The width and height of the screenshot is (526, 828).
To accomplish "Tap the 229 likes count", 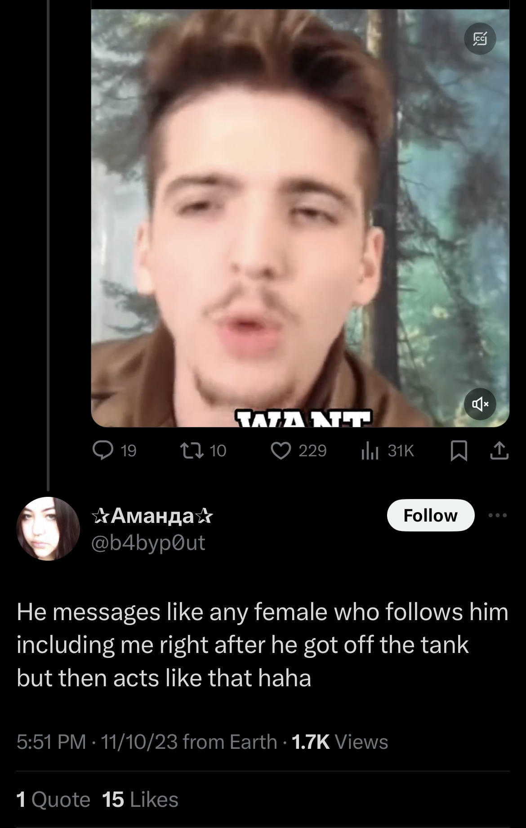I will (x=312, y=450).
